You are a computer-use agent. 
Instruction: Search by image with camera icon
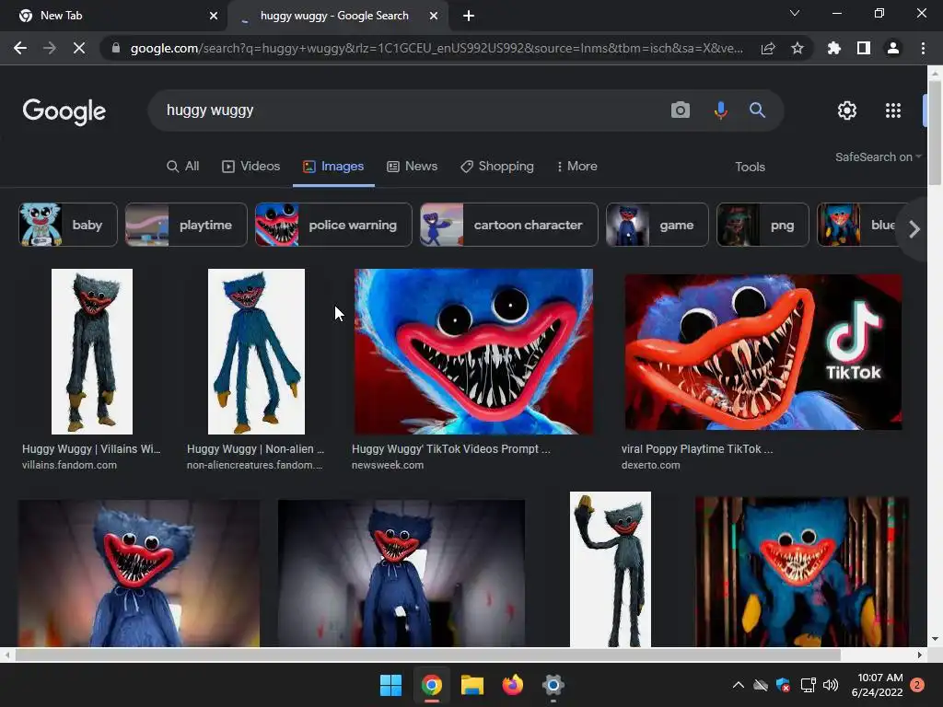coord(681,110)
